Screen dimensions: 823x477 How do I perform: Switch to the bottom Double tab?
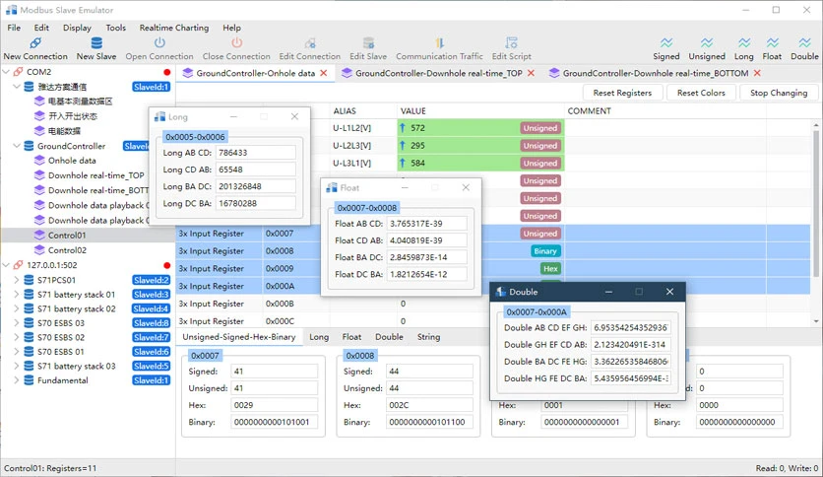pyautogui.click(x=389, y=337)
